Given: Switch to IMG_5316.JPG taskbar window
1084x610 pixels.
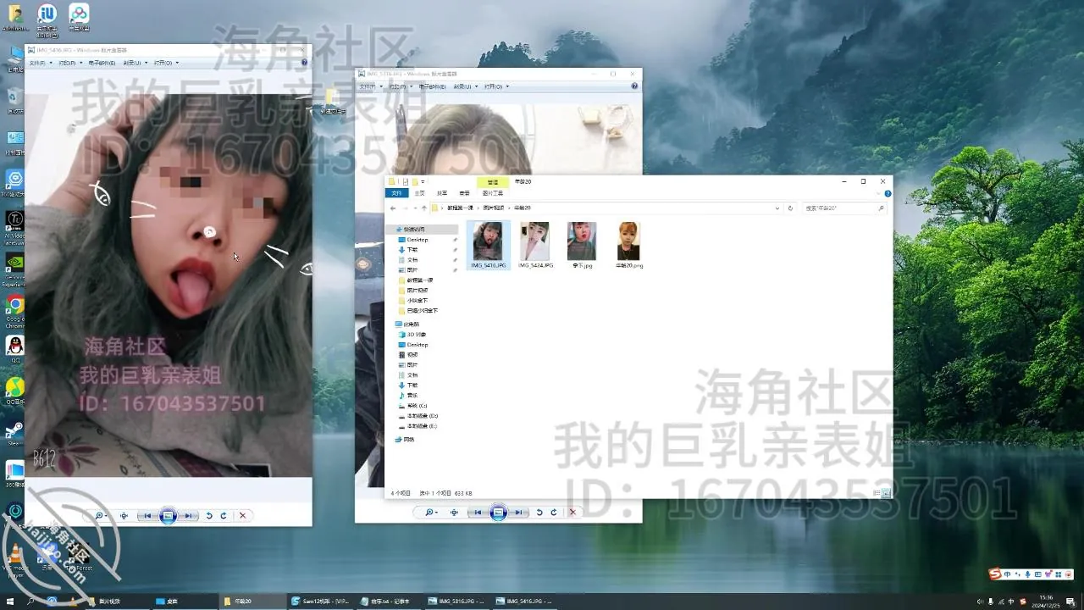Looking at the screenshot, I should [456, 601].
